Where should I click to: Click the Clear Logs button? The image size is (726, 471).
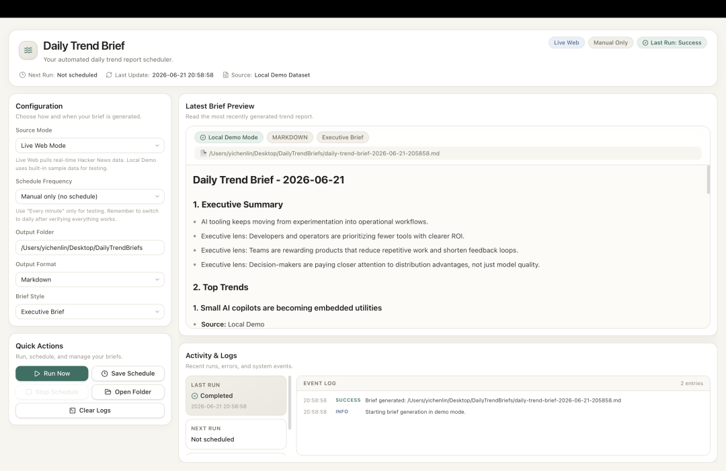90,411
